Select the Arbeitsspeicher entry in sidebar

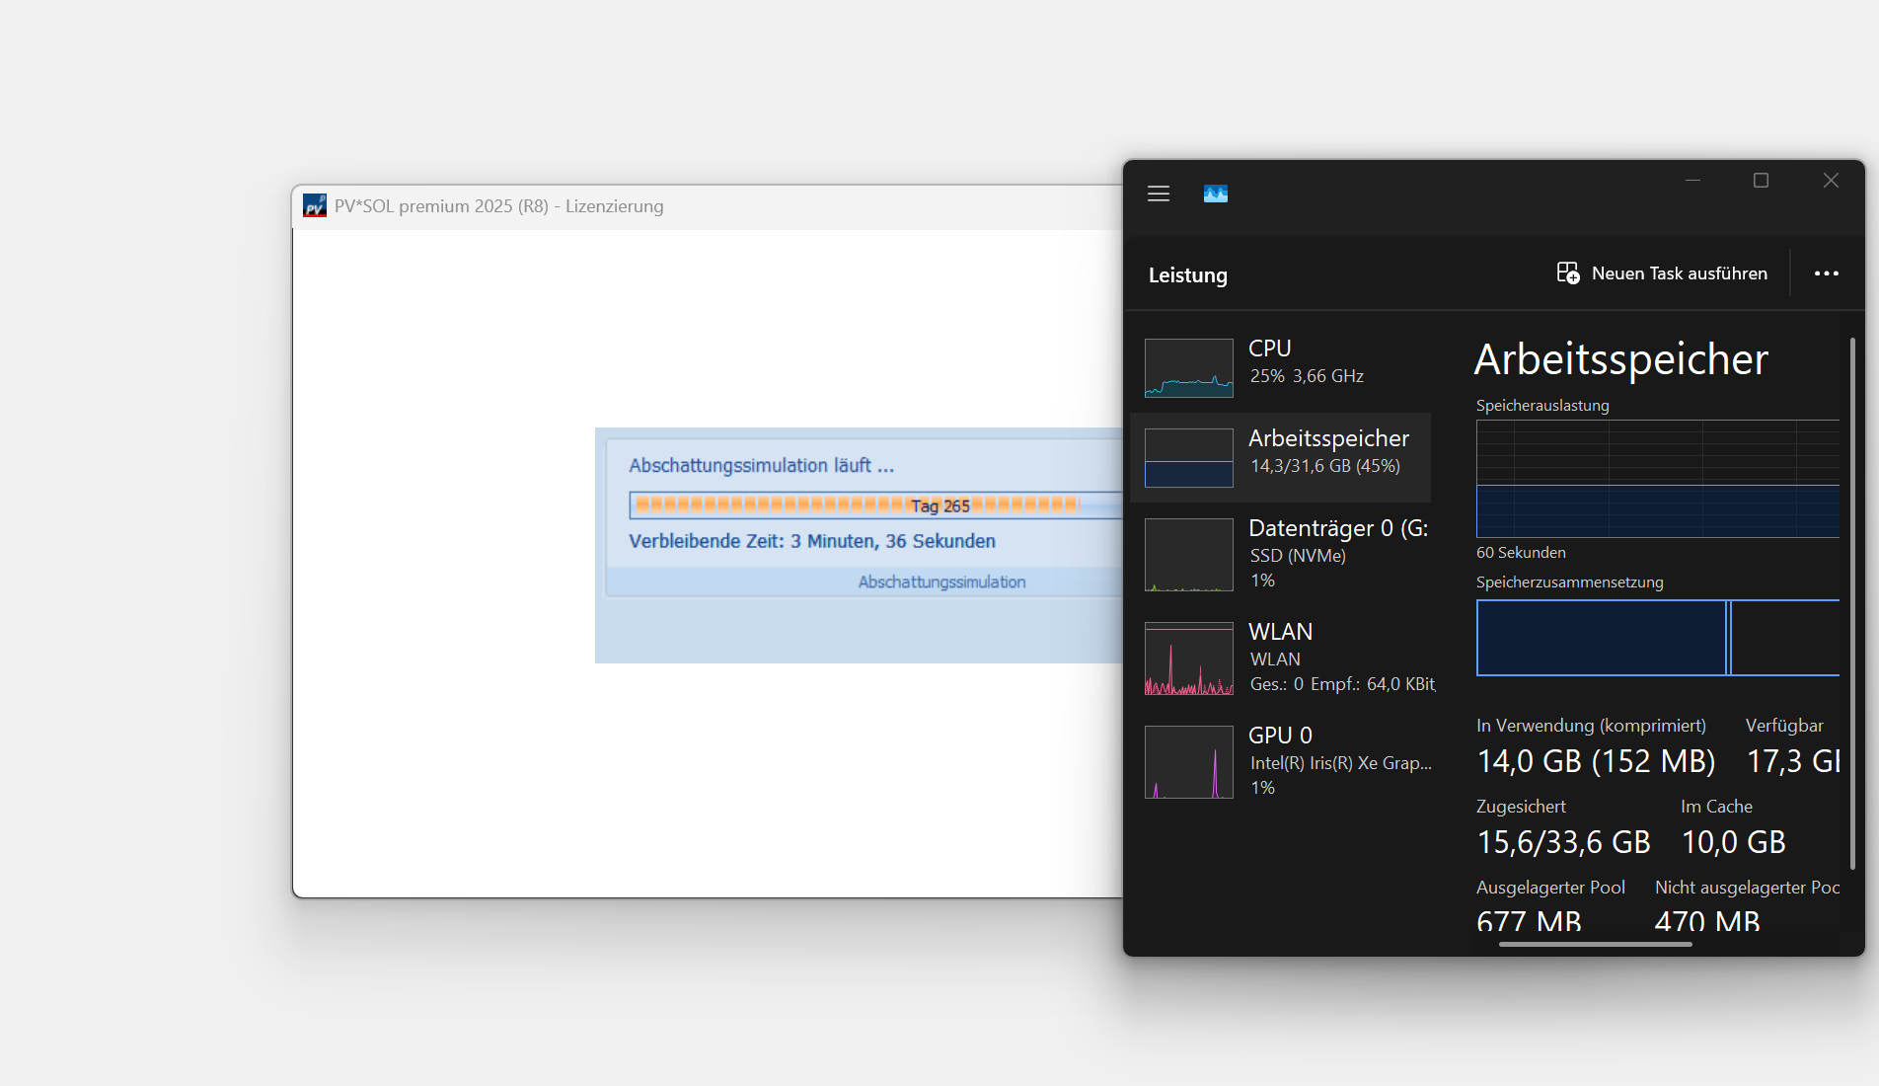pos(1281,457)
